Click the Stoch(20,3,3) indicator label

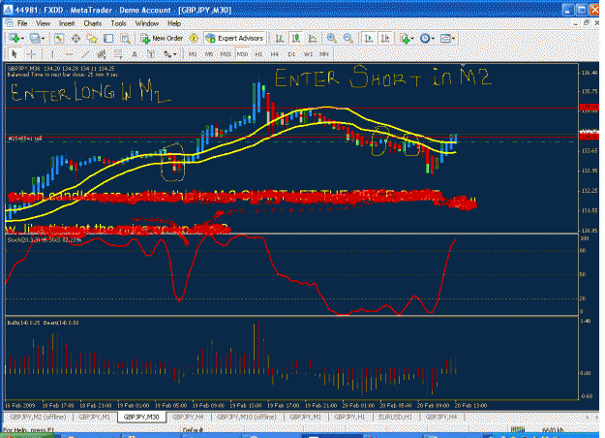(x=45, y=240)
